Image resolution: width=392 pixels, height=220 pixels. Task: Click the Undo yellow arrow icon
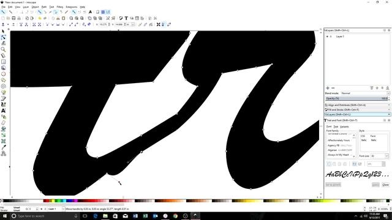pos(40,18)
